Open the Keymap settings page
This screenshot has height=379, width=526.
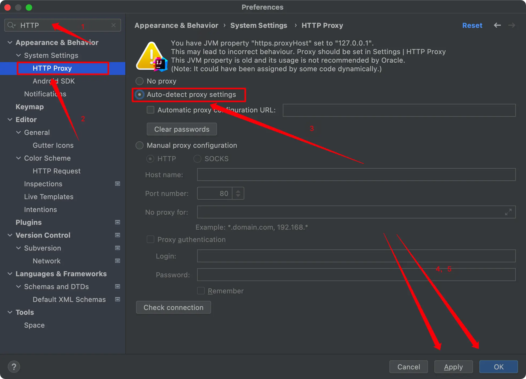pyautogui.click(x=29, y=107)
